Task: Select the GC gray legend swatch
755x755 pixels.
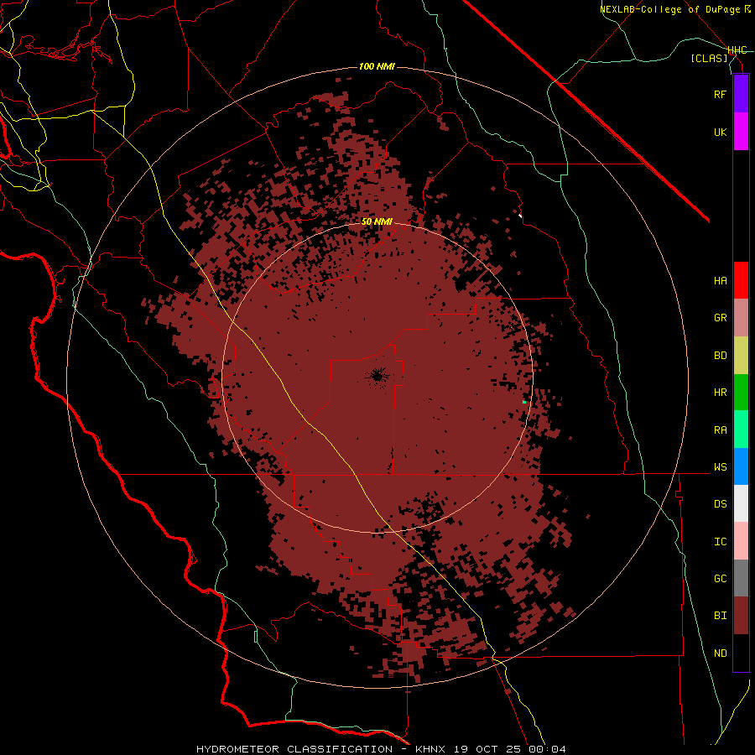Action: tap(741, 578)
